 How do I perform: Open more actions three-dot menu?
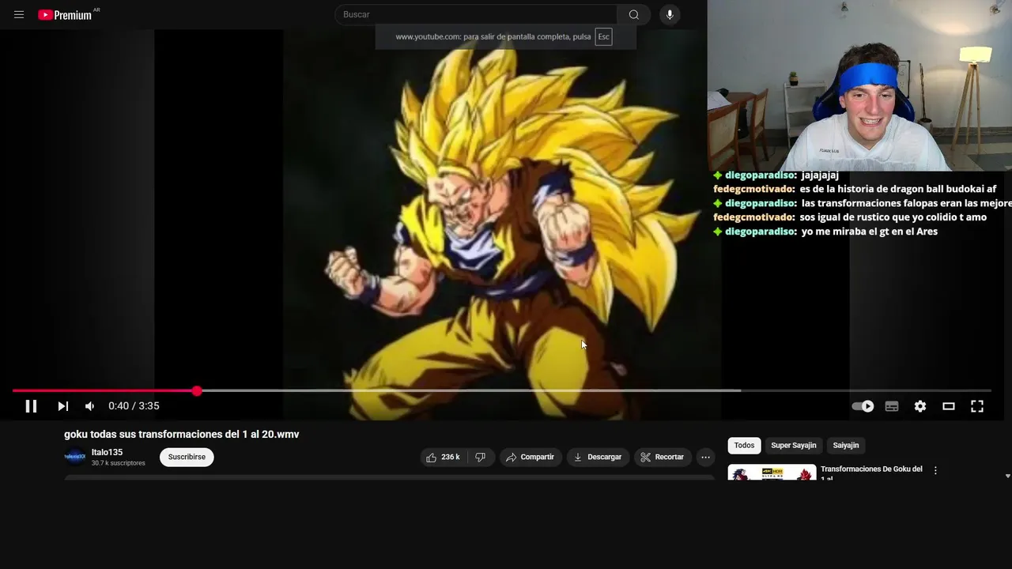click(706, 457)
